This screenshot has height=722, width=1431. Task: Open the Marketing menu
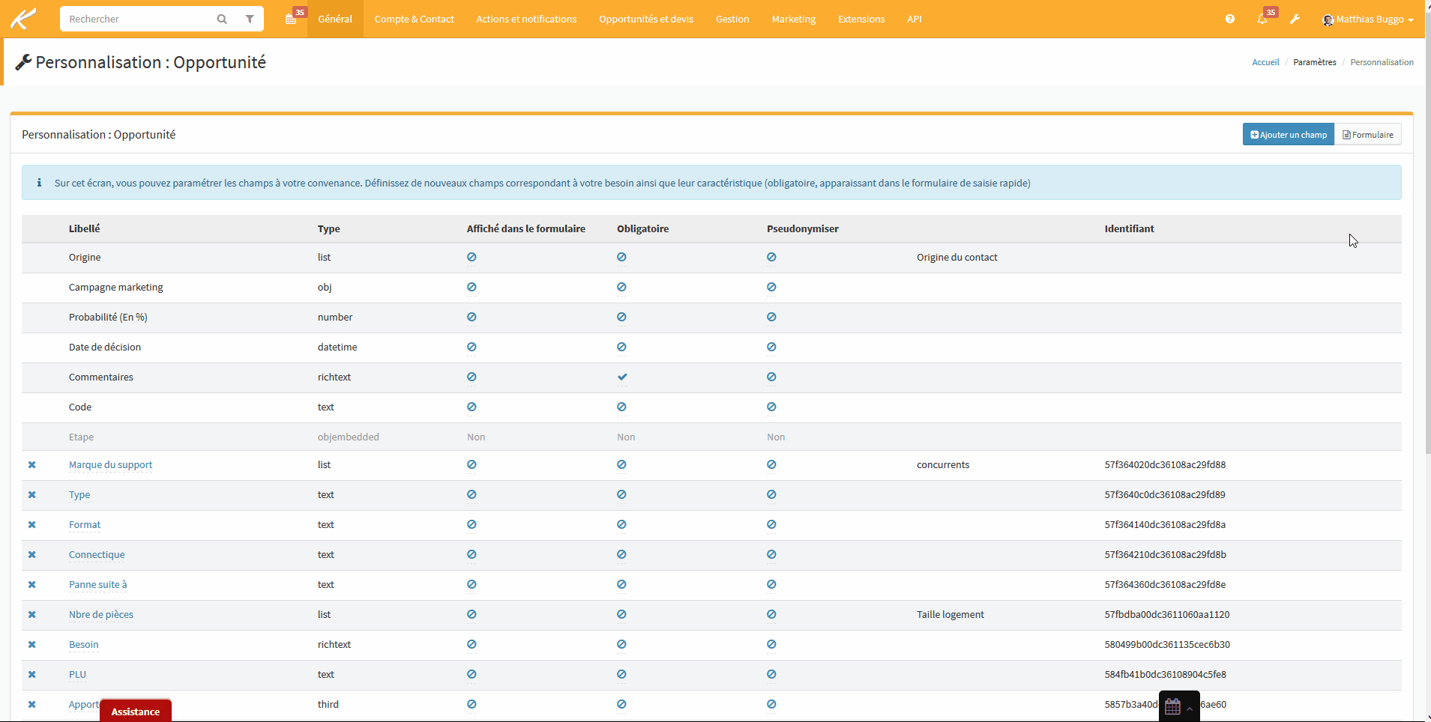tap(794, 19)
